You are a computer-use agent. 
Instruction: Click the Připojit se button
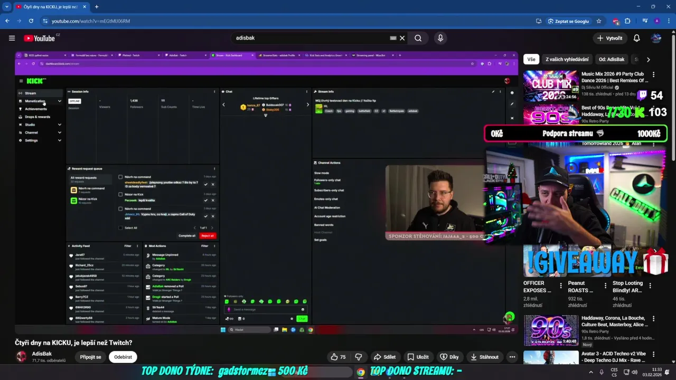click(x=90, y=357)
